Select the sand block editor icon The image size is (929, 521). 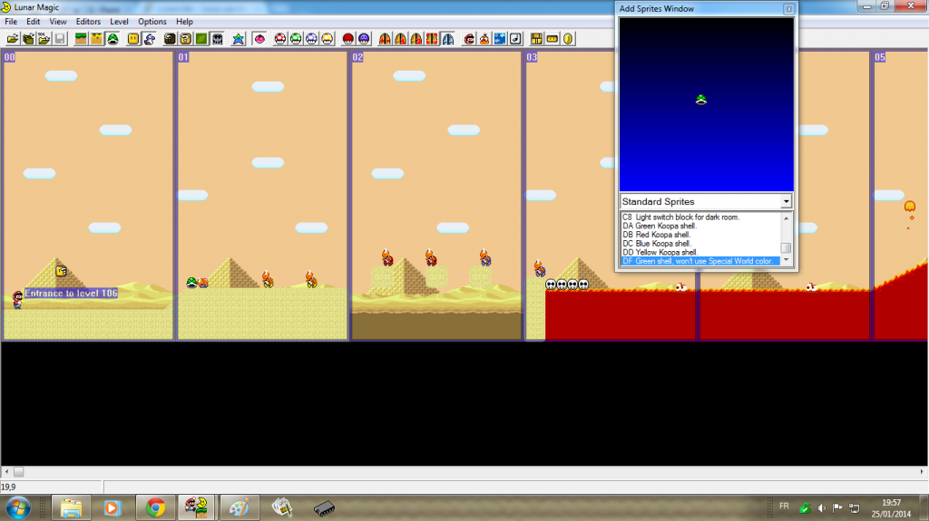pos(96,39)
